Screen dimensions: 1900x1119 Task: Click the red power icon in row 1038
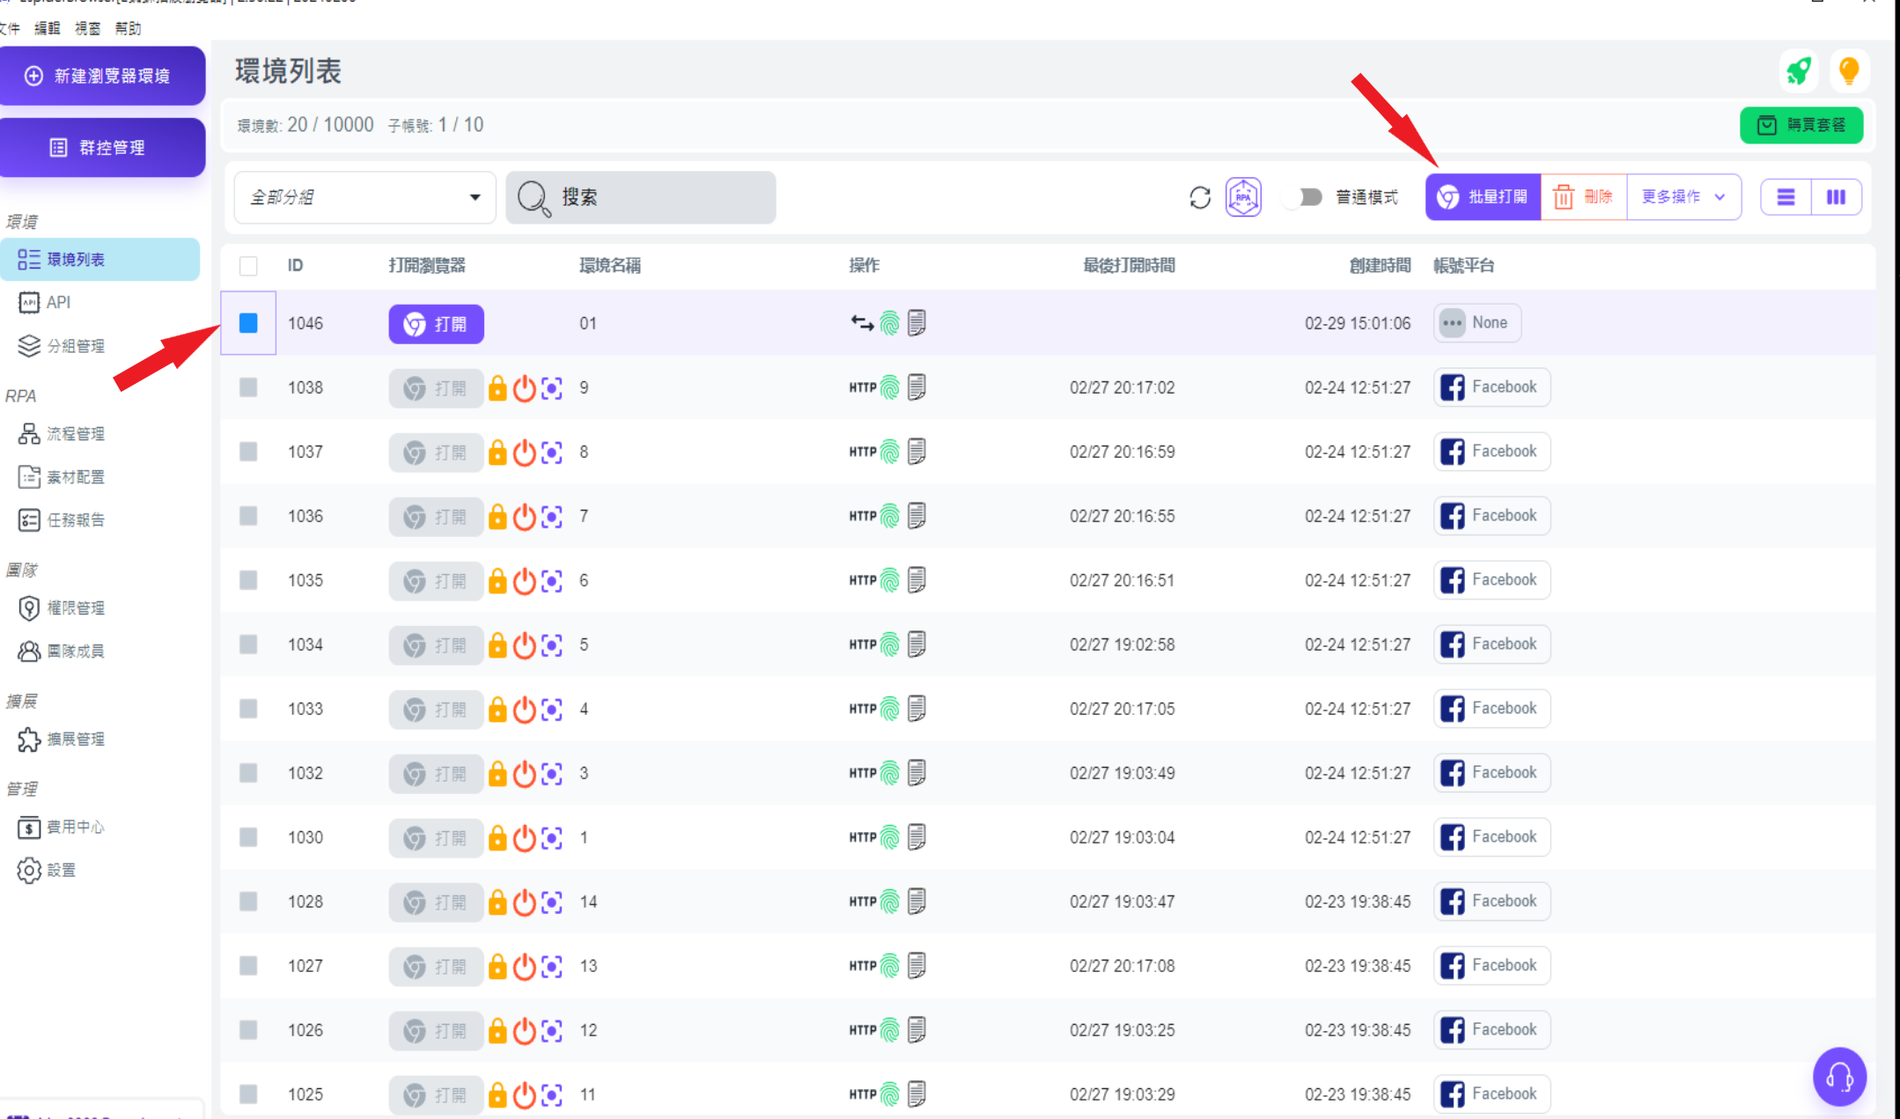click(x=525, y=388)
